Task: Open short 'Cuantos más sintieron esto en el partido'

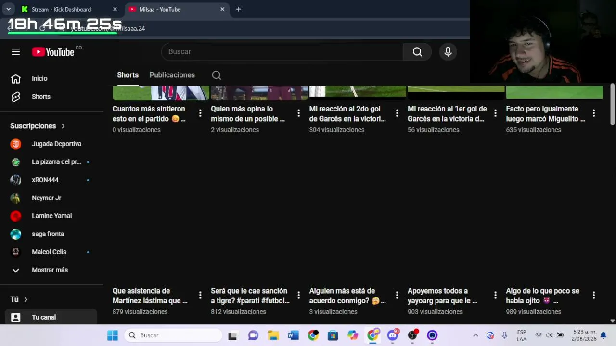Action: pyautogui.click(x=149, y=114)
